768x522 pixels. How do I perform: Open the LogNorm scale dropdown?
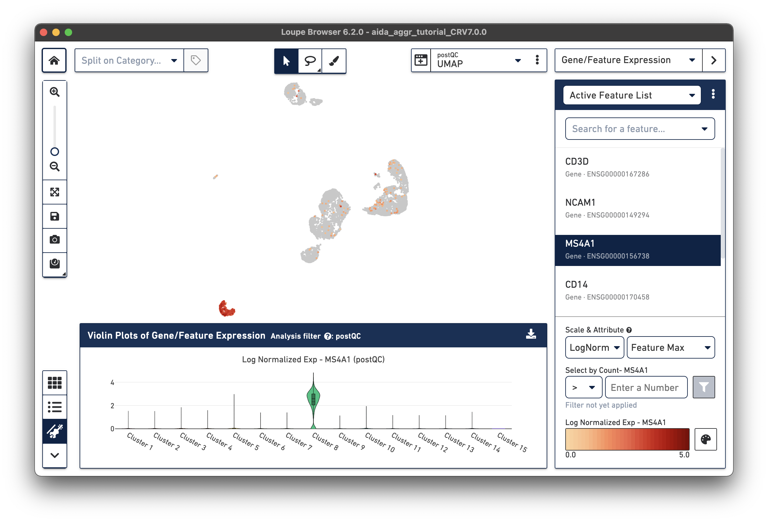click(594, 347)
